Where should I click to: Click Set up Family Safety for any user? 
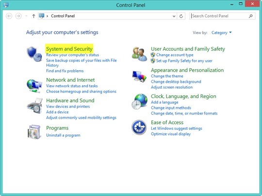click(184, 60)
